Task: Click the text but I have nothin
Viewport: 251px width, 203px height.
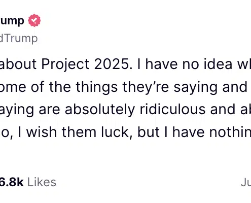Action: (x=194, y=132)
